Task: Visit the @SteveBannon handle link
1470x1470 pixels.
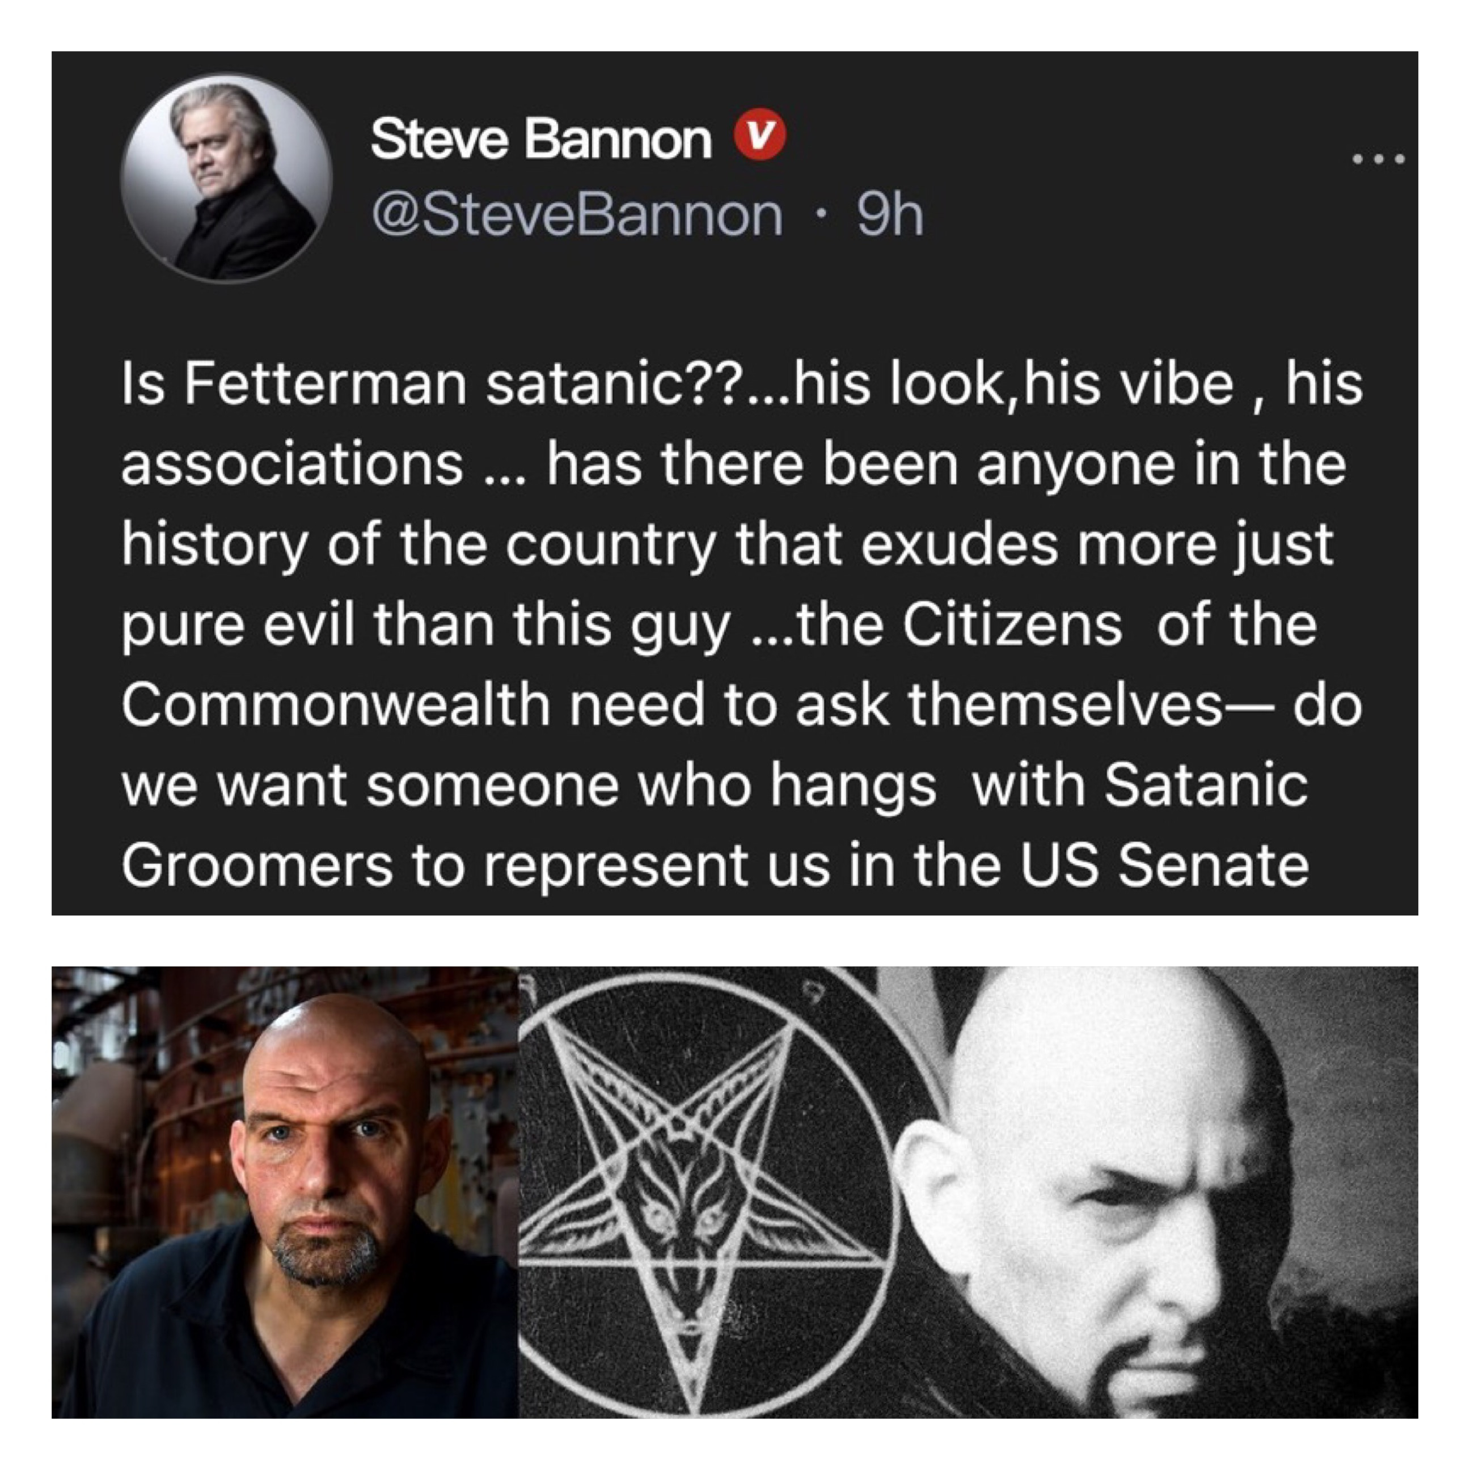Action: click(x=577, y=216)
